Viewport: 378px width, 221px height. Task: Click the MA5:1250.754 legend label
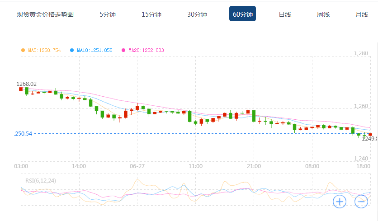click(44, 50)
